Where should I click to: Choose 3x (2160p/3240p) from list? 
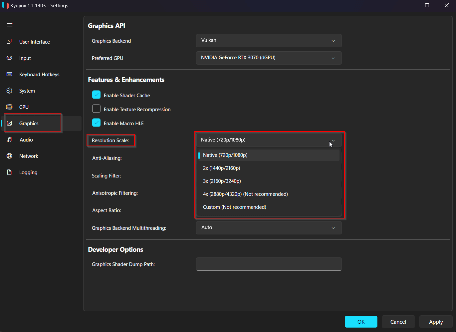(222, 181)
